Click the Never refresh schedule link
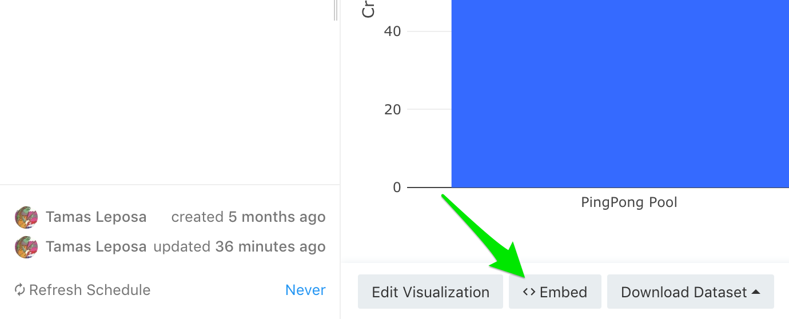 [305, 290]
